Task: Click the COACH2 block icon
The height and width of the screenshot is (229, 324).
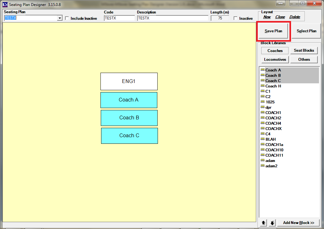Action: click(263, 118)
